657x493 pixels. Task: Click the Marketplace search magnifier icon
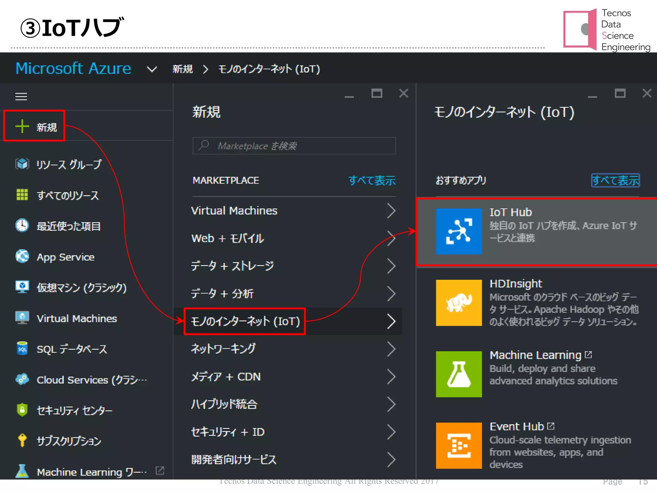(x=204, y=145)
